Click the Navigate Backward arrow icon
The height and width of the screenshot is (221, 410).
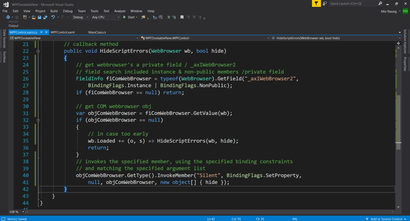(x=8, y=18)
